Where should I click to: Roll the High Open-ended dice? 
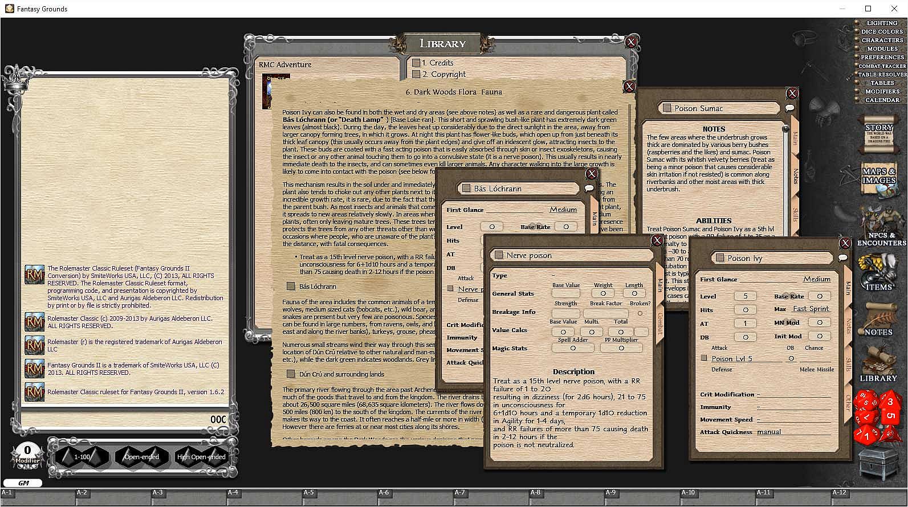[201, 456]
